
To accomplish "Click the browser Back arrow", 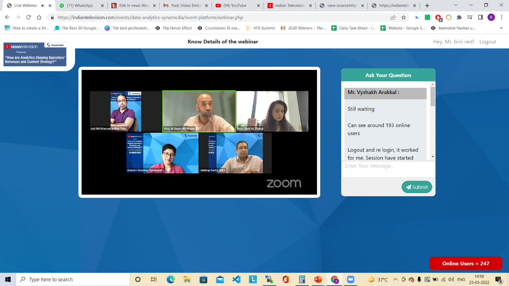I will 7,17.
